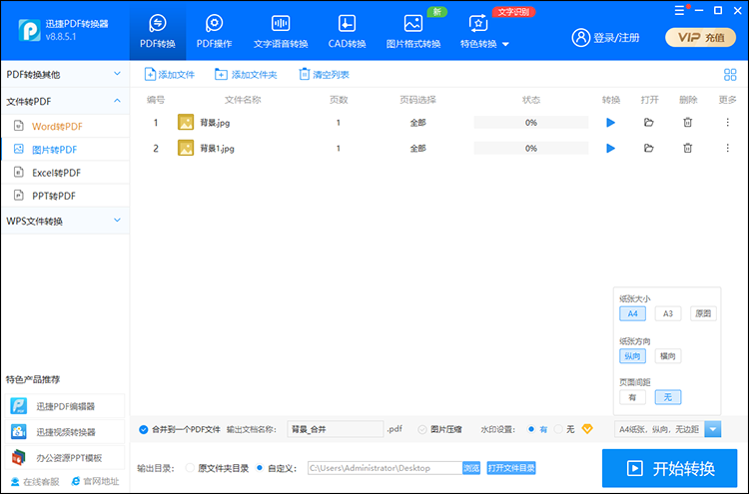Open folder icon for 背景1.jpg row
The width and height of the screenshot is (749, 494).
(648, 148)
